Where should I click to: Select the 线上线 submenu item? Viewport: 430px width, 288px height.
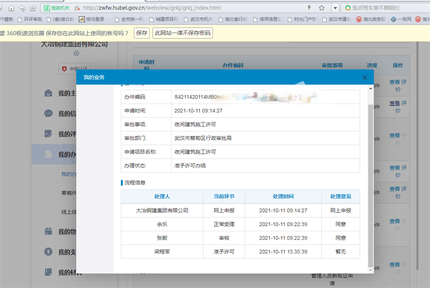click(69, 212)
